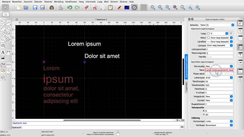Click the Save file icon

(x=35, y=7)
